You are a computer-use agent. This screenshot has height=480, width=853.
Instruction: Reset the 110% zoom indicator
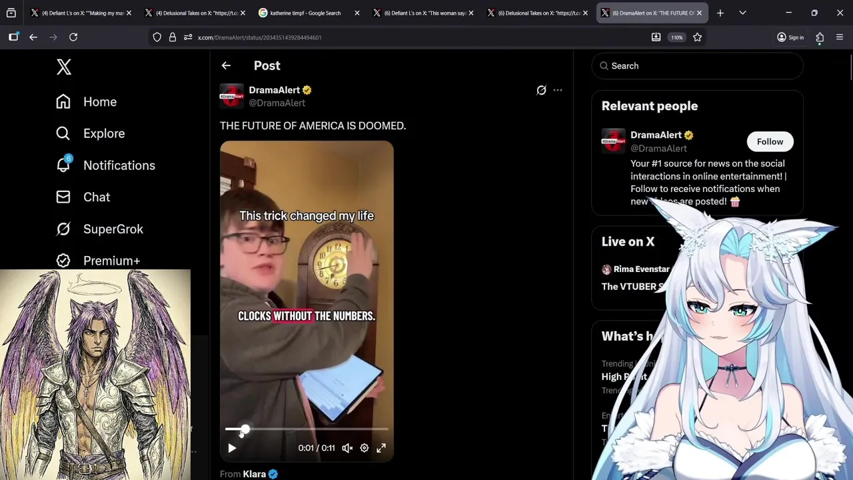point(677,37)
